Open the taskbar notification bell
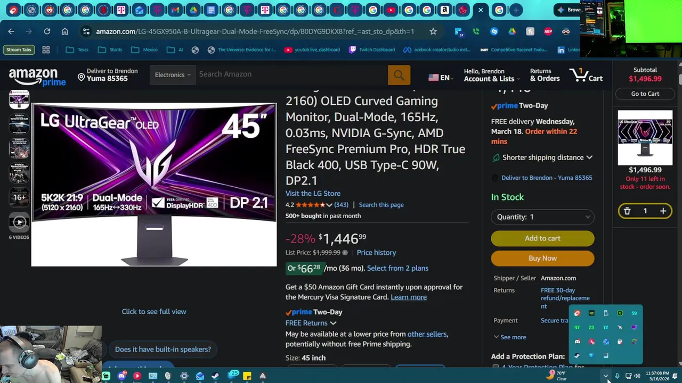The width and height of the screenshot is (682, 383). click(x=675, y=376)
